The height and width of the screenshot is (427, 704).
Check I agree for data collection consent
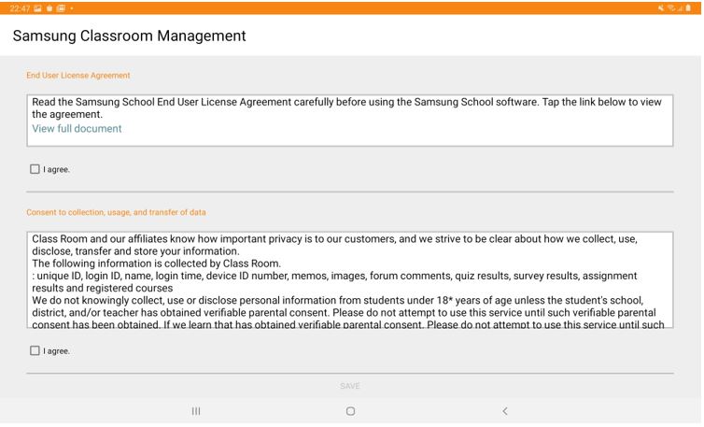(x=35, y=350)
